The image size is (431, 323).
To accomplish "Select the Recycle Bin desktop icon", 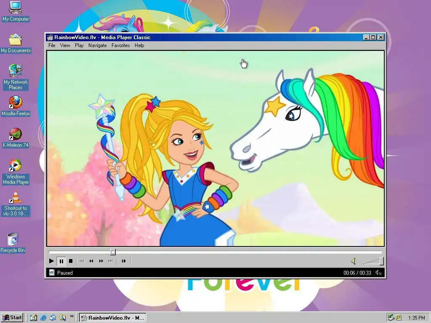I will tap(13, 243).
